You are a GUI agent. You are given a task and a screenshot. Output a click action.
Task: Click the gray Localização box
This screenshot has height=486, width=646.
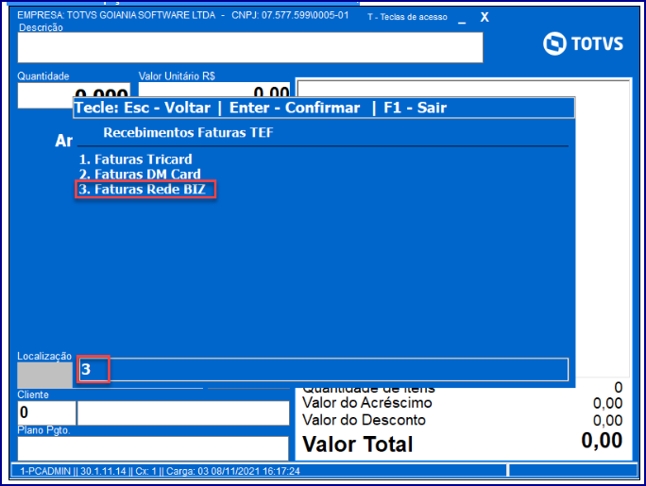click(x=44, y=375)
